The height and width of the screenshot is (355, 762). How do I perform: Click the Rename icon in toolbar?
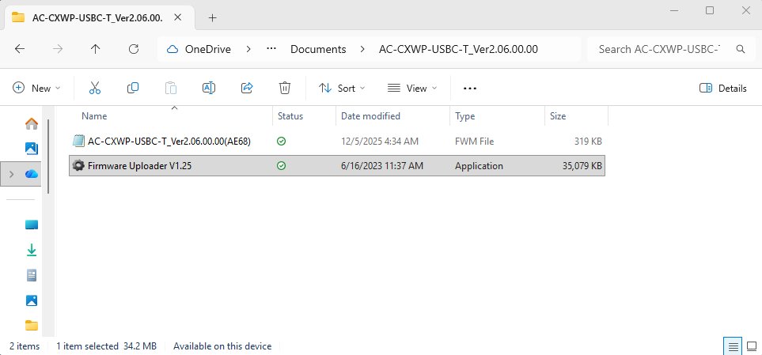pos(209,88)
